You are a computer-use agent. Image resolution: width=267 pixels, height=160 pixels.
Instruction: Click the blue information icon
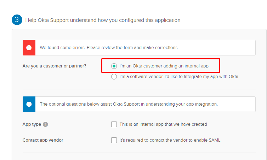pyautogui.click(x=28, y=104)
